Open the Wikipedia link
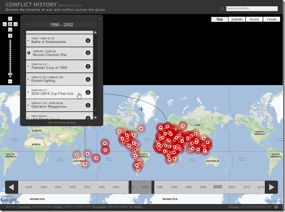285x212 pixels. click(x=99, y=207)
